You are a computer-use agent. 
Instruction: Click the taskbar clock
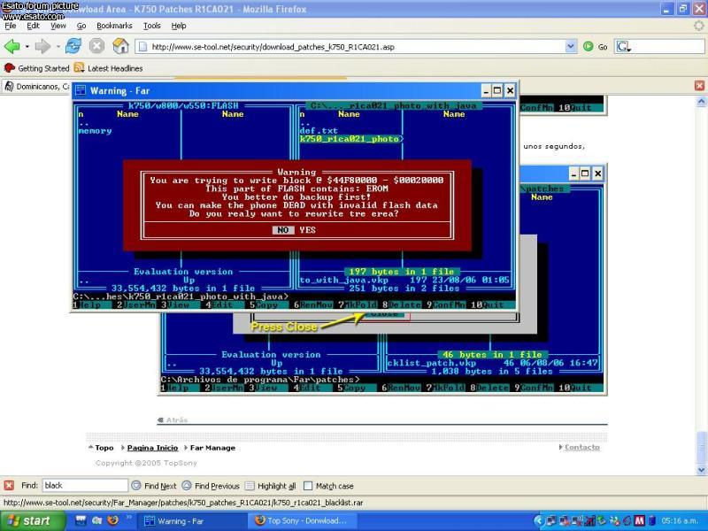coord(681,520)
